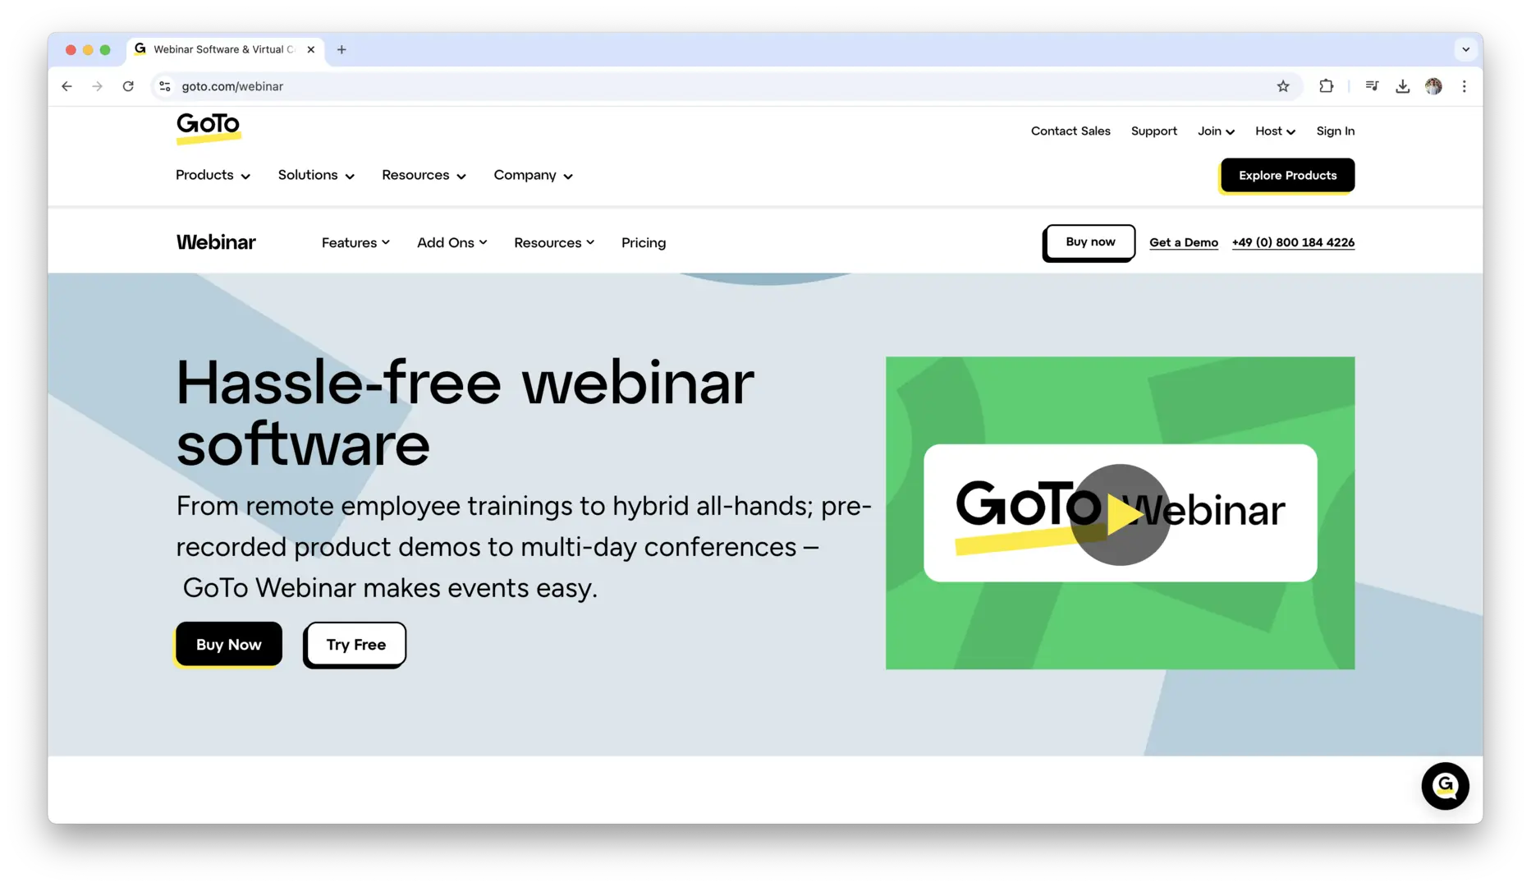Open the media control icon in toolbar
1531x887 pixels.
(x=1372, y=86)
